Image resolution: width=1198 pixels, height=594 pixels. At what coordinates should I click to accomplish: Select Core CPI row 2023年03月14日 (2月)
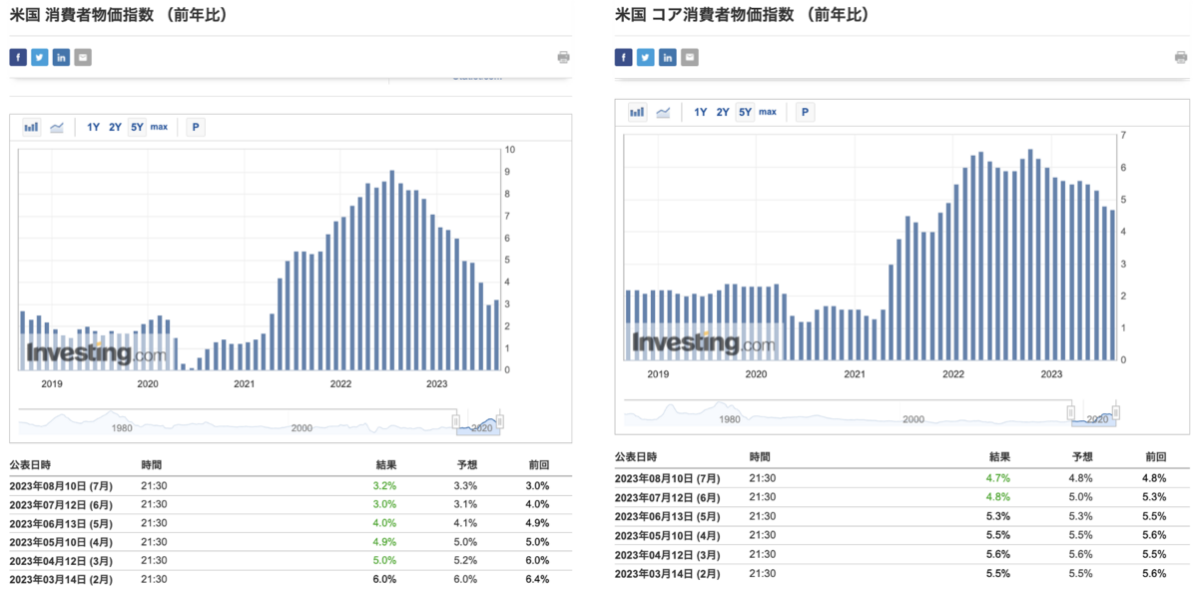coord(902,573)
